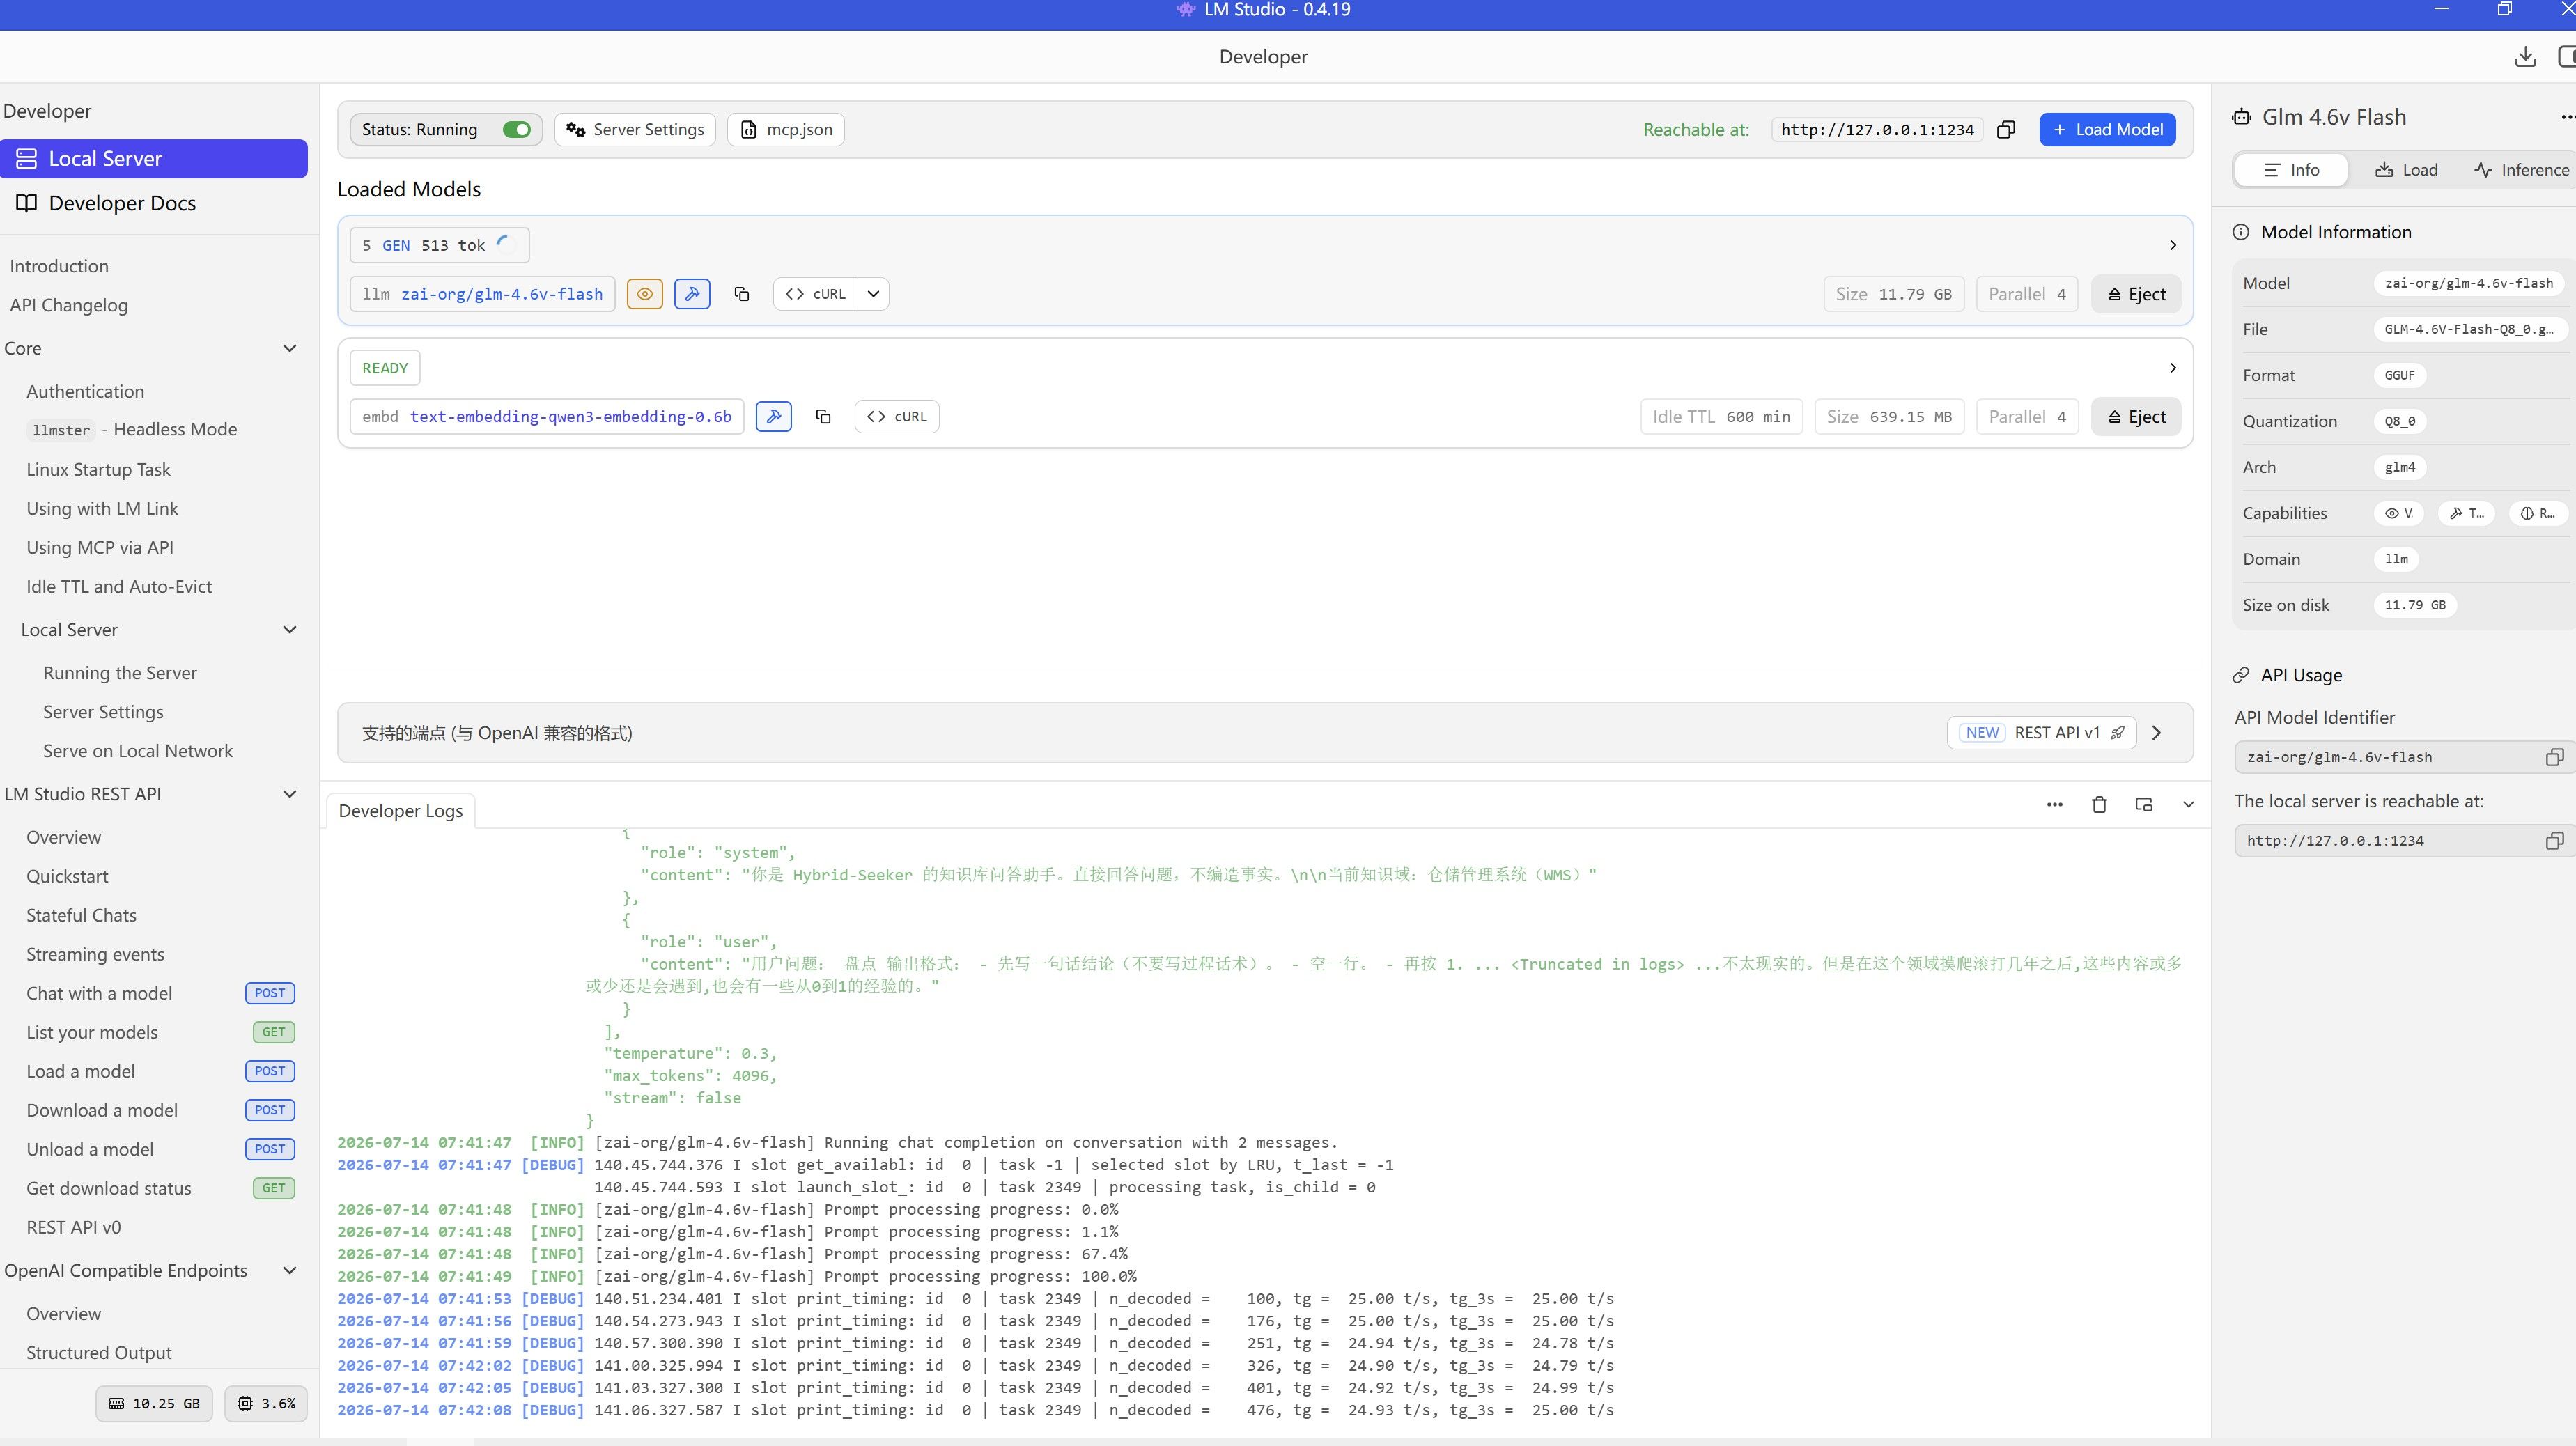2576x1446 pixels.
Task: Expand the glm-4.6v-flash model card chevron
Action: pos(2172,245)
